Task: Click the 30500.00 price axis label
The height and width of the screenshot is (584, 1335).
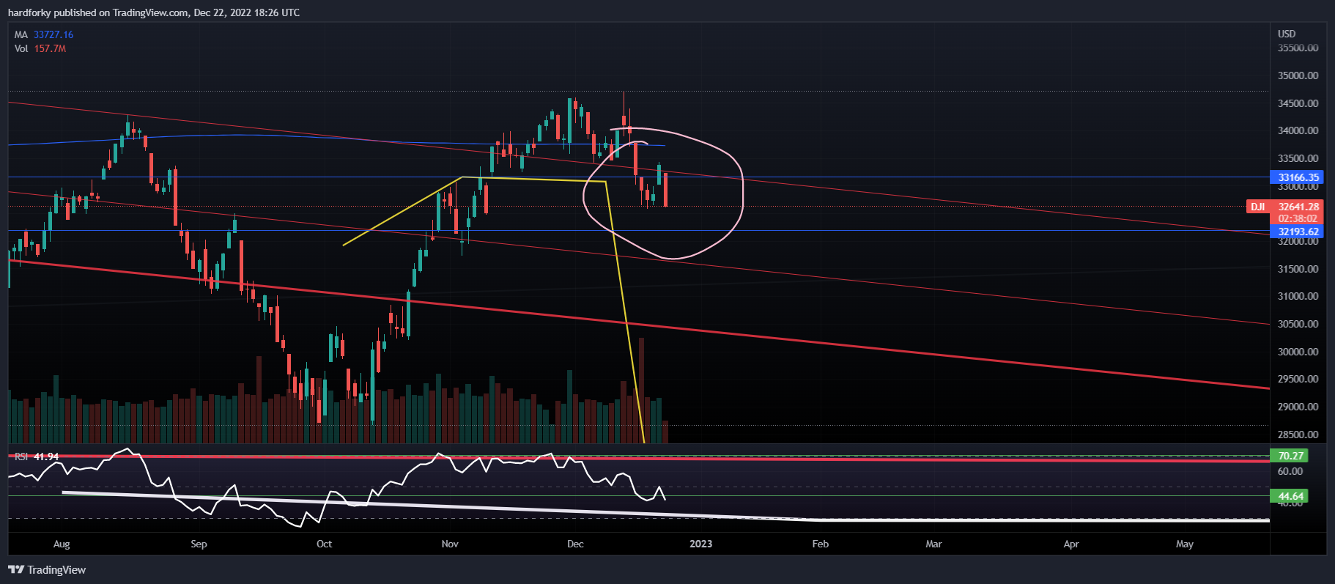Action: (1298, 324)
